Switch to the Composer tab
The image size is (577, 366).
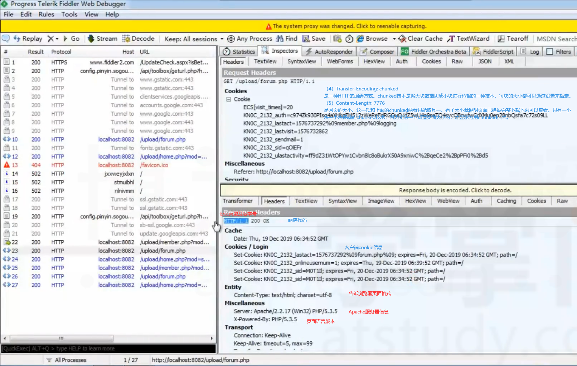(377, 51)
